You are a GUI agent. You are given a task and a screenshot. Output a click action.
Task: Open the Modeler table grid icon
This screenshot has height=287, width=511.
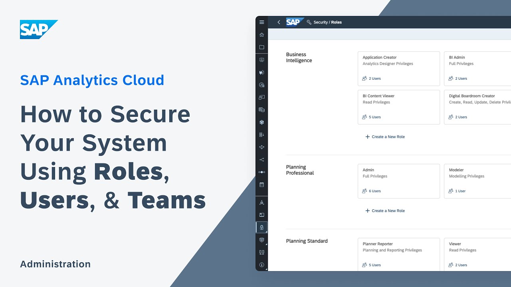click(x=261, y=110)
